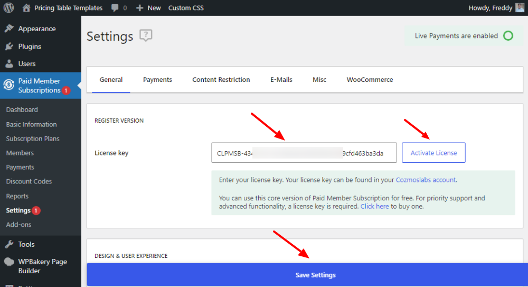Screen dimensions: 528x287
Task: Open the Content Restriction tab
Action: (x=221, y=80)
